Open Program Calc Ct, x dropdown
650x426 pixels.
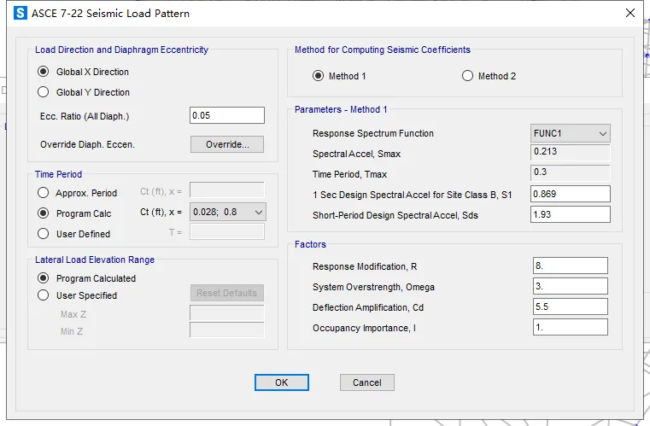pyautogui.click(x=227, y=213)
